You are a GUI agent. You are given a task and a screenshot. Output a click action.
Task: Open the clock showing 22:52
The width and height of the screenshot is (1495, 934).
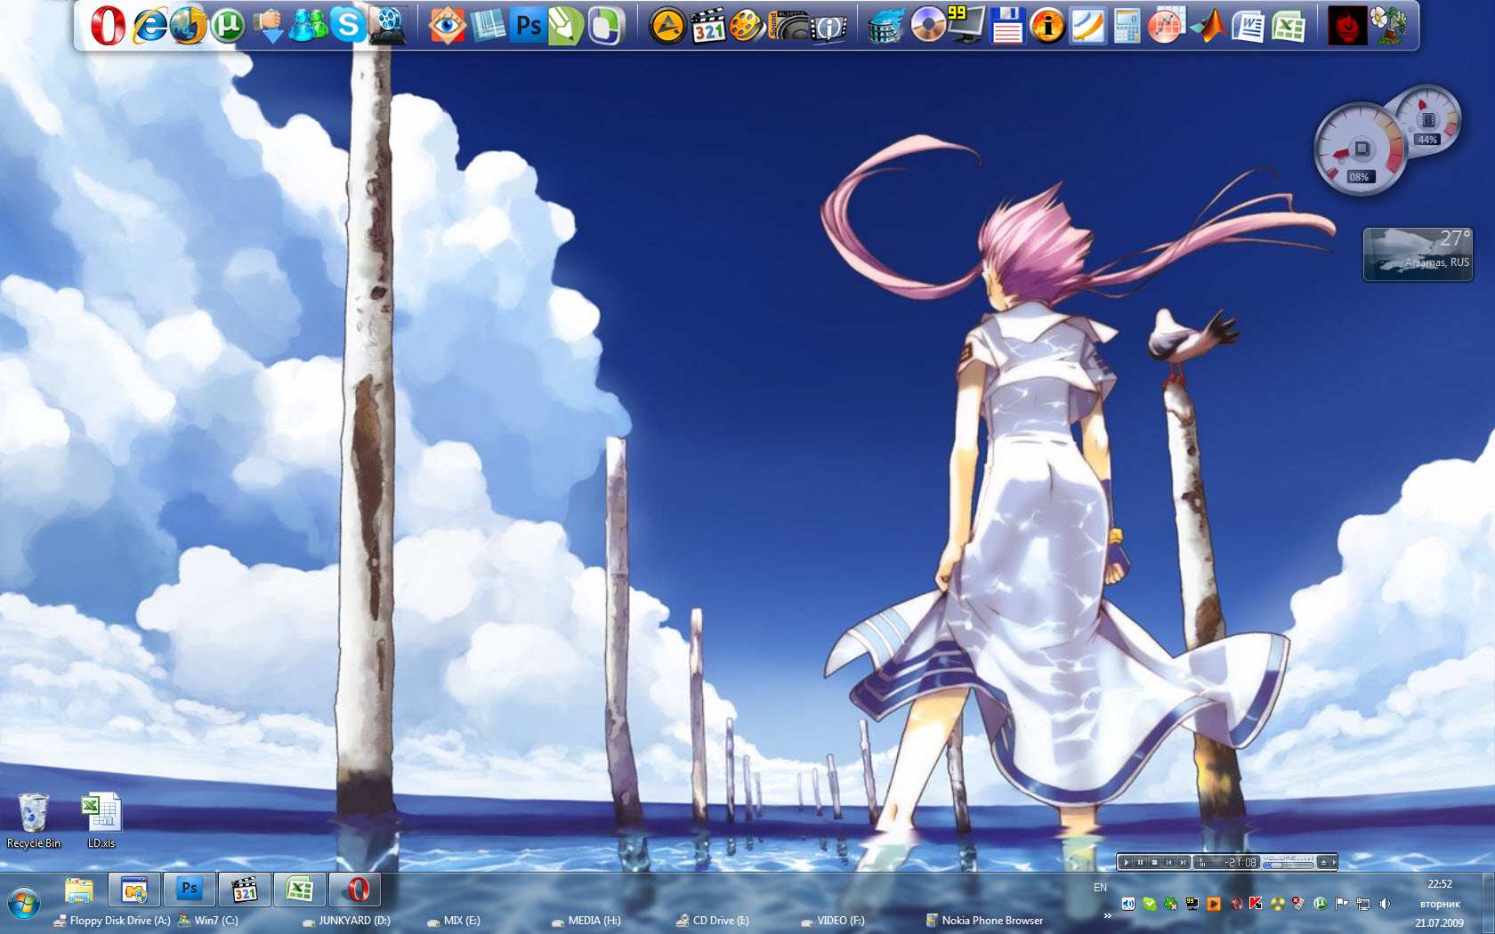pyautogui.click(x=1440, y=884)
